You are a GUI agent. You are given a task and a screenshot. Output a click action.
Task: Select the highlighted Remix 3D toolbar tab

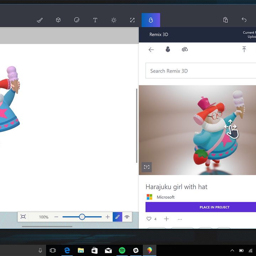[x=151, y=20]
